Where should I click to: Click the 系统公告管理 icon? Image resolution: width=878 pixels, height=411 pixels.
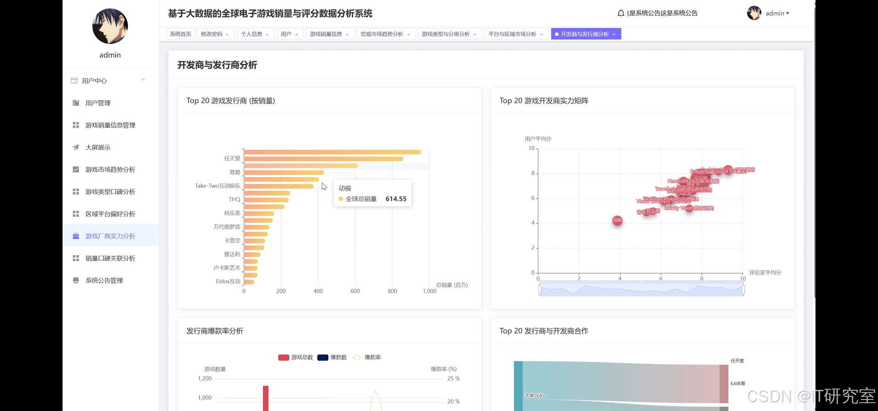tap(76, 280)
